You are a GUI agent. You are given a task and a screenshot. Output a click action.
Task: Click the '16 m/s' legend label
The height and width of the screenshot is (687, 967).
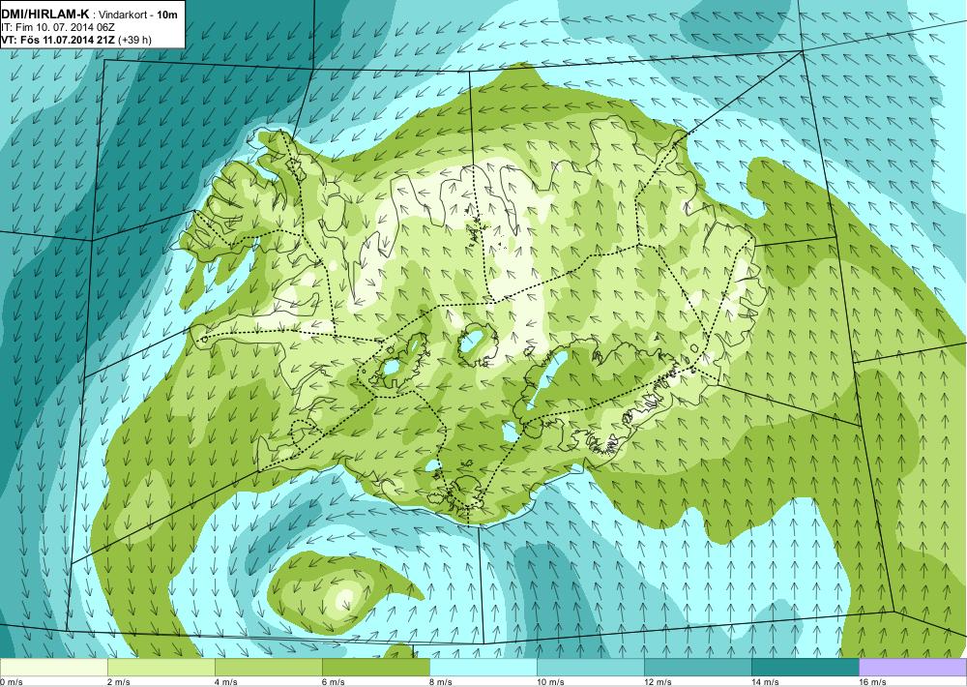click(x=872, y=682)
